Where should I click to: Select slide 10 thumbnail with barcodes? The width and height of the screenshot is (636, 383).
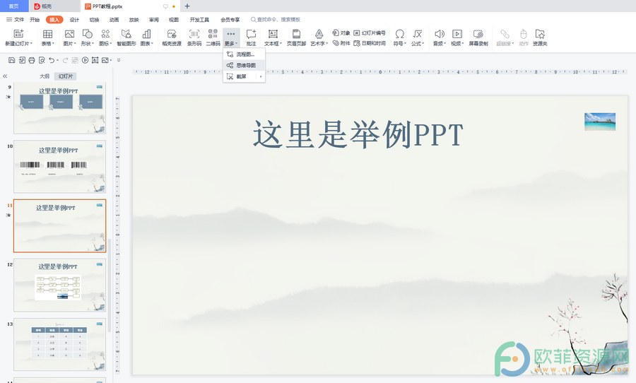pyautogui.click(x=59, y=167)
